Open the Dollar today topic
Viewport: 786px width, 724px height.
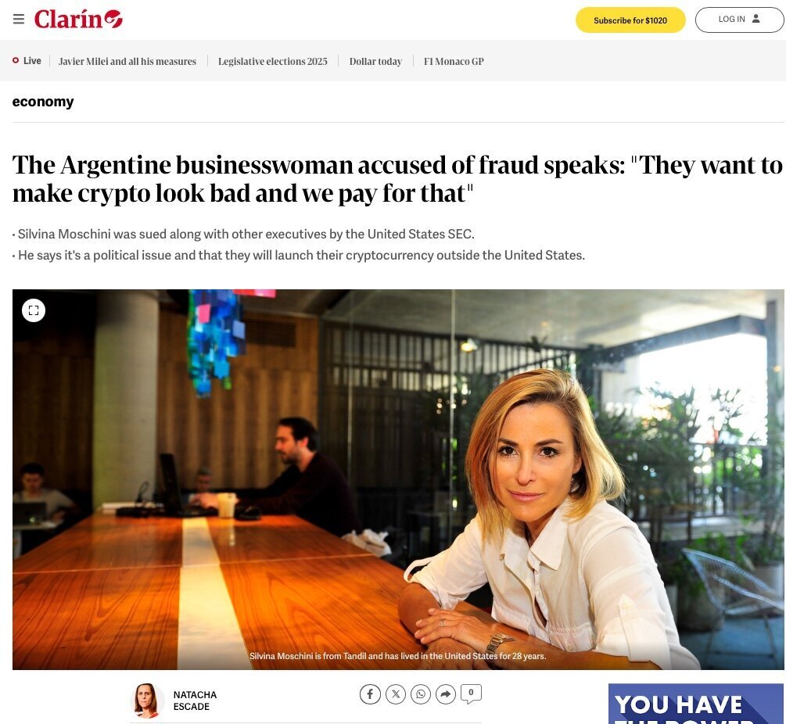click(x=375, y=61)
